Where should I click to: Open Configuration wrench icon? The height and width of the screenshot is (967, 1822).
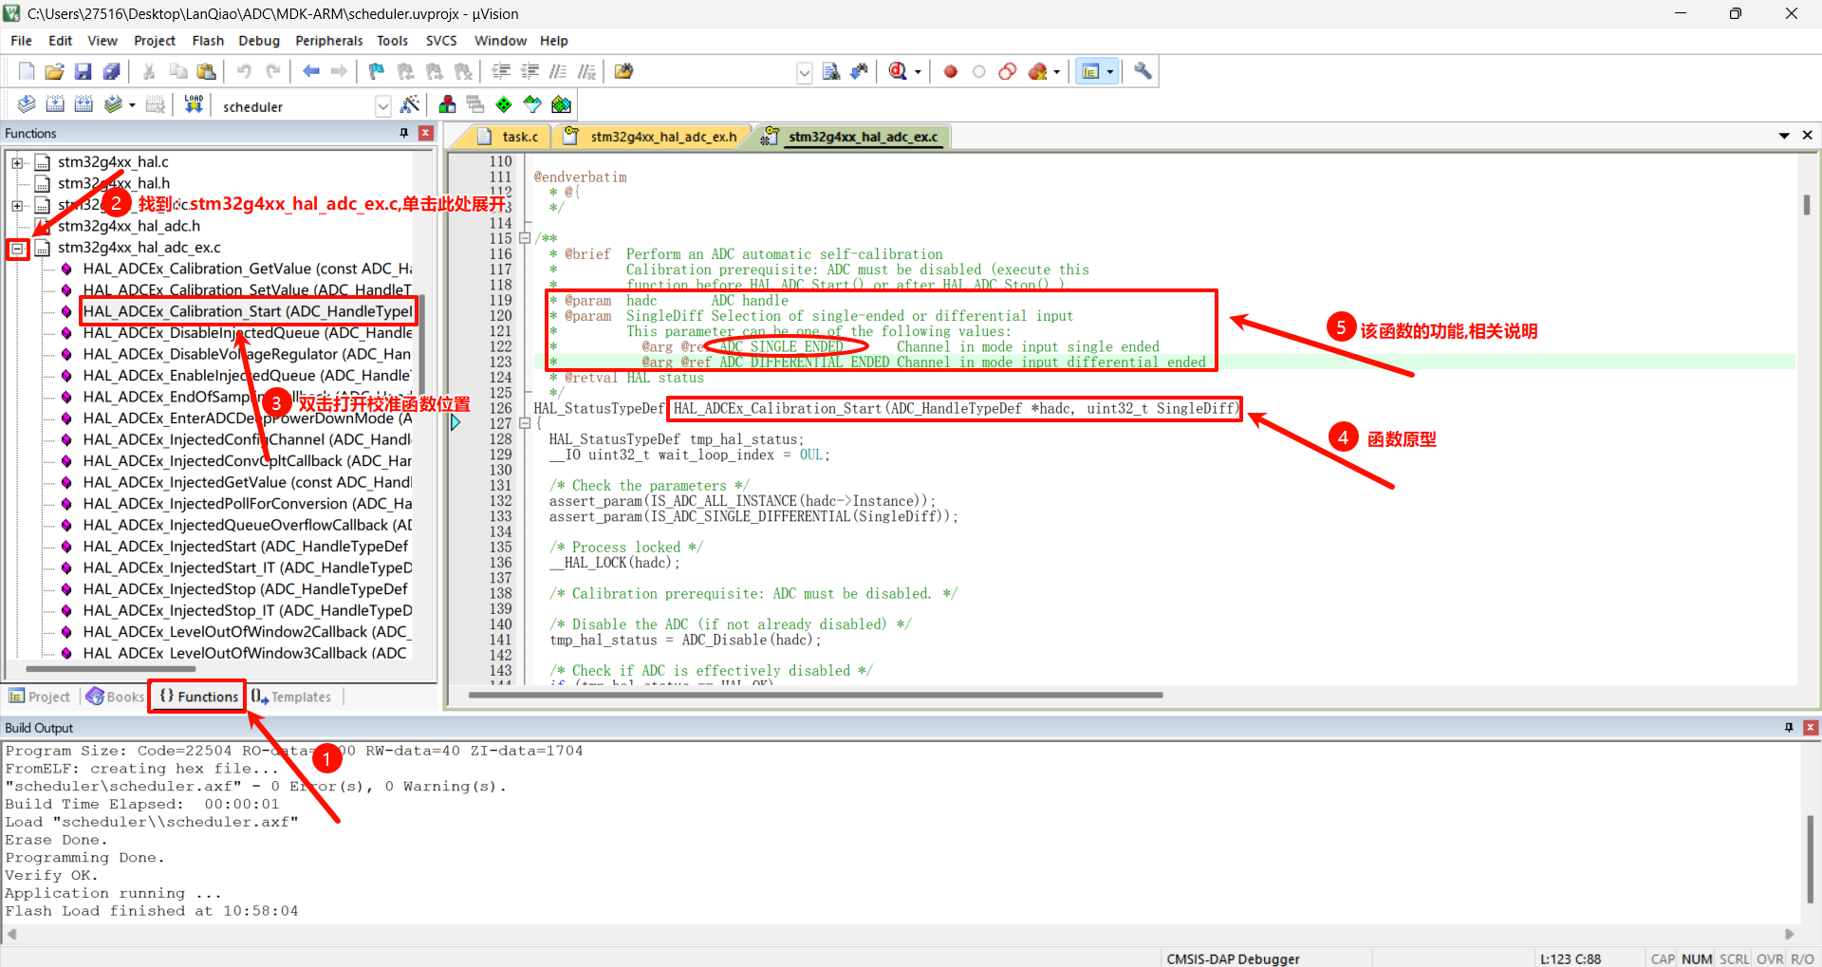(1143, 71)
